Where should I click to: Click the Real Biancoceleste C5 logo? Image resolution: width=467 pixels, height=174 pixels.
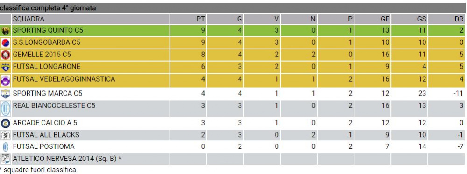point(6,109)
